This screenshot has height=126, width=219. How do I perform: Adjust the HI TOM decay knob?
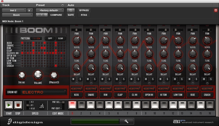tap(164, 68)
